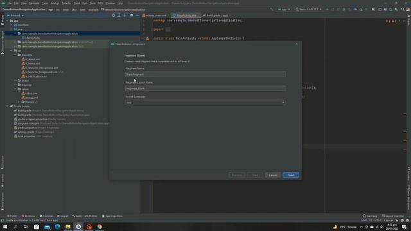
Task: Collapse the values folder in the project tree
Action: pos(15,89)
